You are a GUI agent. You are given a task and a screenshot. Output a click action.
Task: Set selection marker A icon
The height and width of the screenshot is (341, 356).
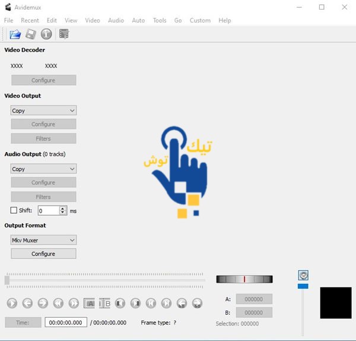coord(89,303)
